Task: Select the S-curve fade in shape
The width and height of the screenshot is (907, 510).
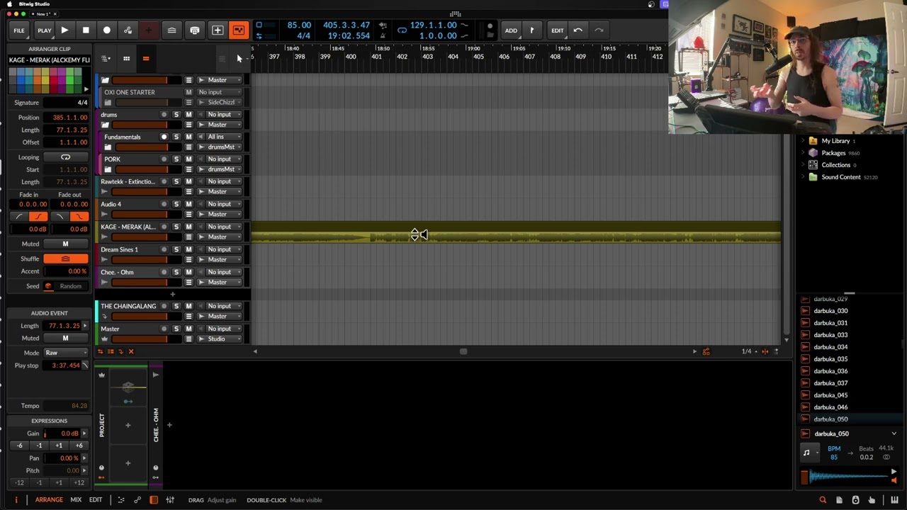Action: [39, 217]
